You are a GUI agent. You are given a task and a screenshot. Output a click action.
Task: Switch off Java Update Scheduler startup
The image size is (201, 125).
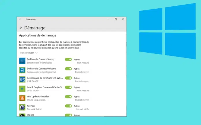click(68, 97)
